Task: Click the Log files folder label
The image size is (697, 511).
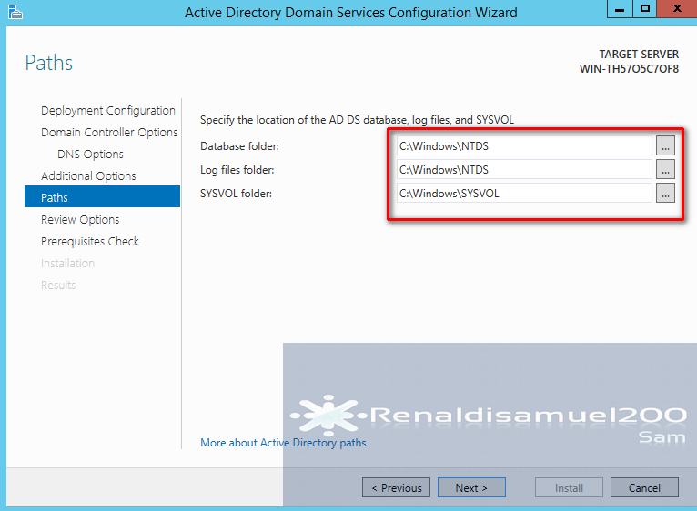Action: coord(237,170)
